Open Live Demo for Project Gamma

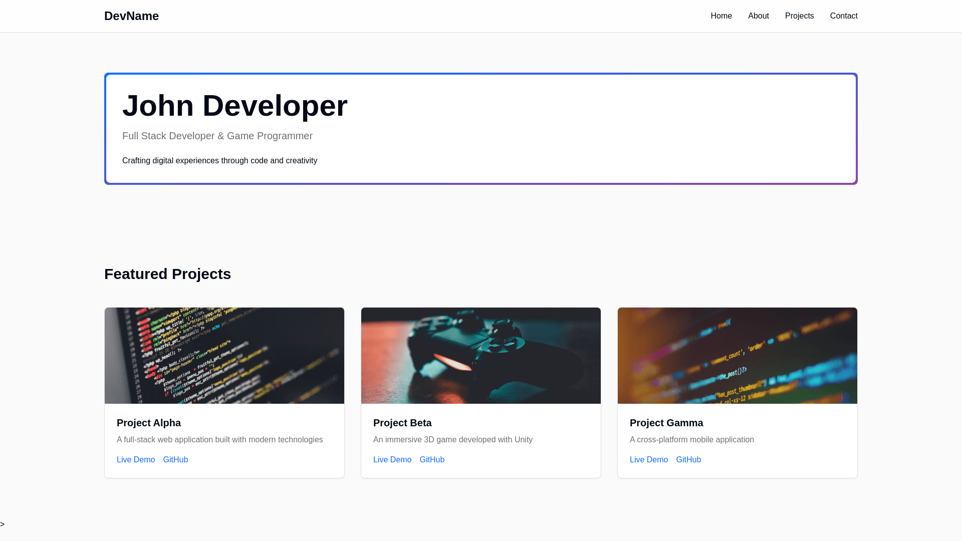pos(649,460)
